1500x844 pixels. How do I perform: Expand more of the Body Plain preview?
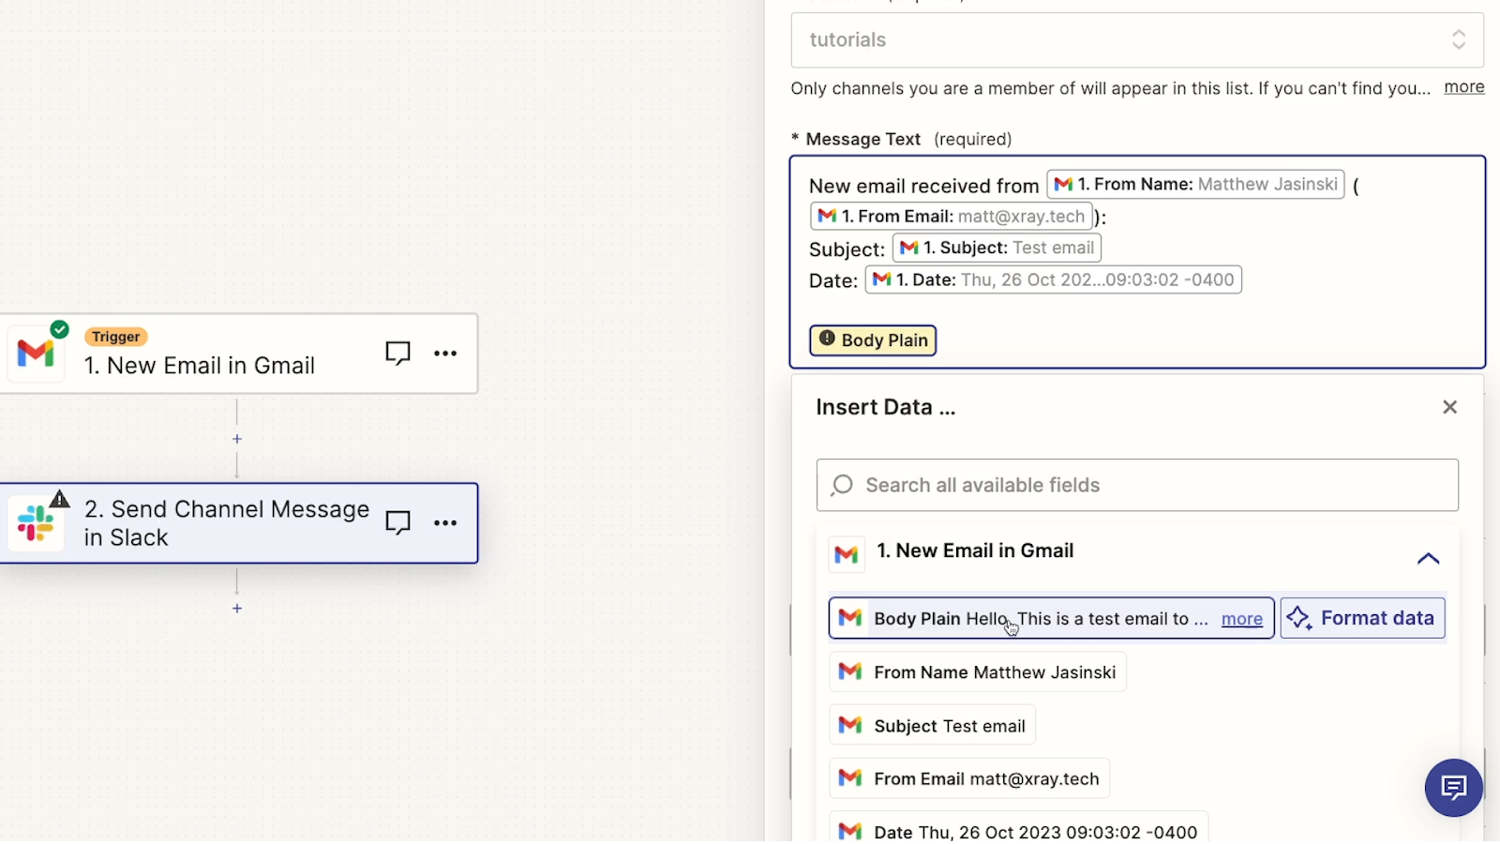click(x=1241, y=619)
